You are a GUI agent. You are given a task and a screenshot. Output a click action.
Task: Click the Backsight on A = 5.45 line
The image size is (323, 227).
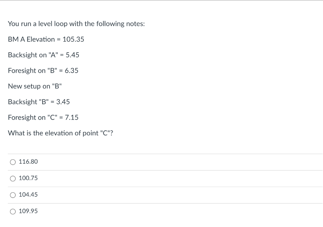pos(44,55)
